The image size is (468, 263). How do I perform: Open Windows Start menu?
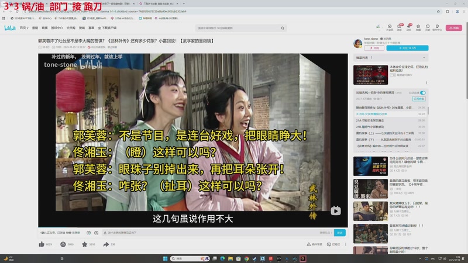point(165,258)
